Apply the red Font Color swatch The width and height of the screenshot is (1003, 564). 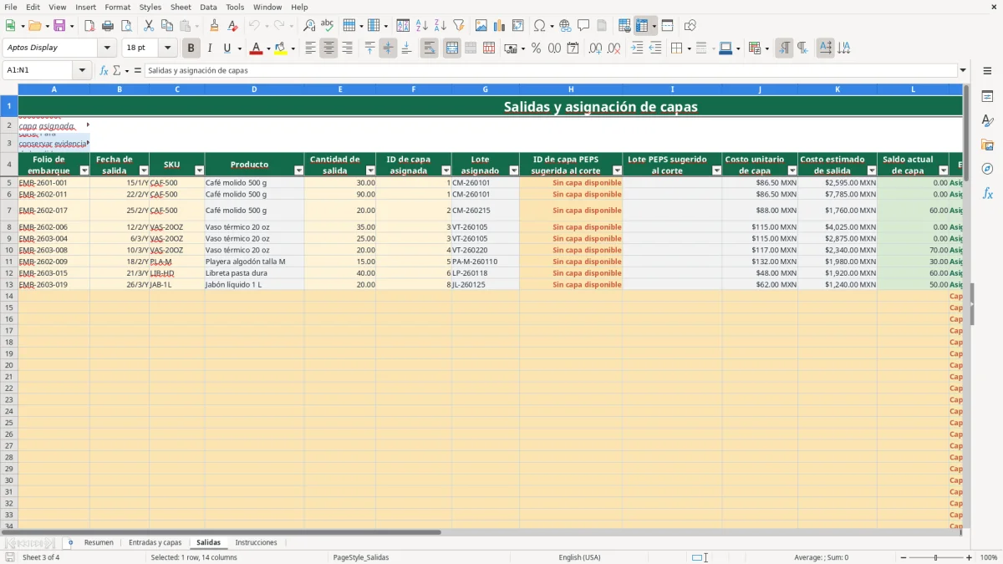click(x=255, y=48)
